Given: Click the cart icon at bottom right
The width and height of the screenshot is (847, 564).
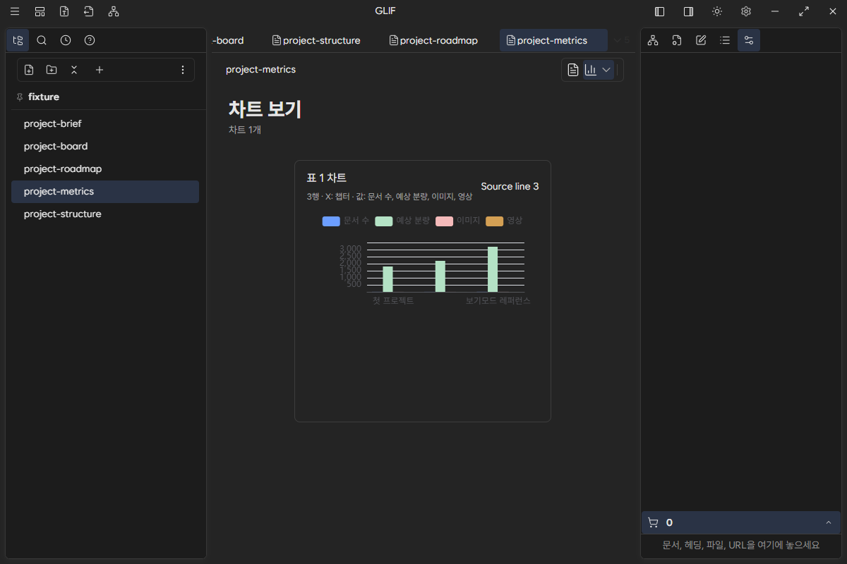Looking at the screenshot, I should tap(653, 522).
